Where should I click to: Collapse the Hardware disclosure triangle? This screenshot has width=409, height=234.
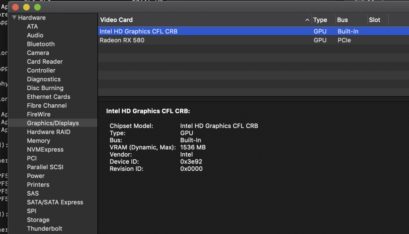[14, 18]
